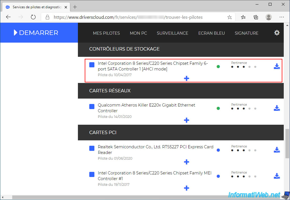The image size is (290, 200).
Task: Open the SIGNATURE menu
Action: click(x=246, y=33)
